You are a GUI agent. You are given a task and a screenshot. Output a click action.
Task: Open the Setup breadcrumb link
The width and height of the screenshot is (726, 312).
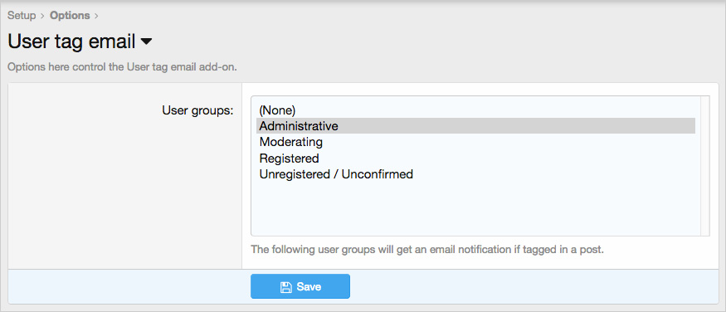(x=22, y=15)
